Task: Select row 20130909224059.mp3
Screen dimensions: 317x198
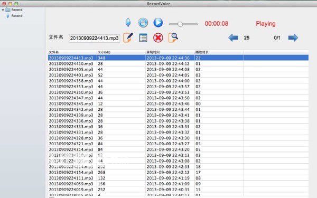Action: [178, 184]
